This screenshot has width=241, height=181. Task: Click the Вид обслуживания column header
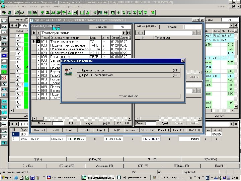point(70,38)
